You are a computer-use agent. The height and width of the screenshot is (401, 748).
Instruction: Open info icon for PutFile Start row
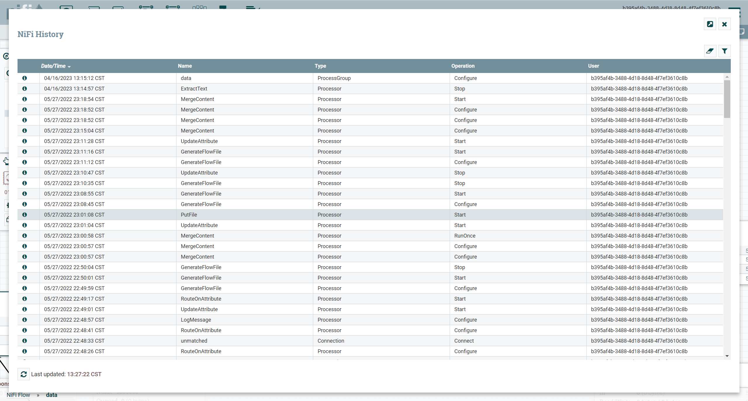tap(25, 215)
